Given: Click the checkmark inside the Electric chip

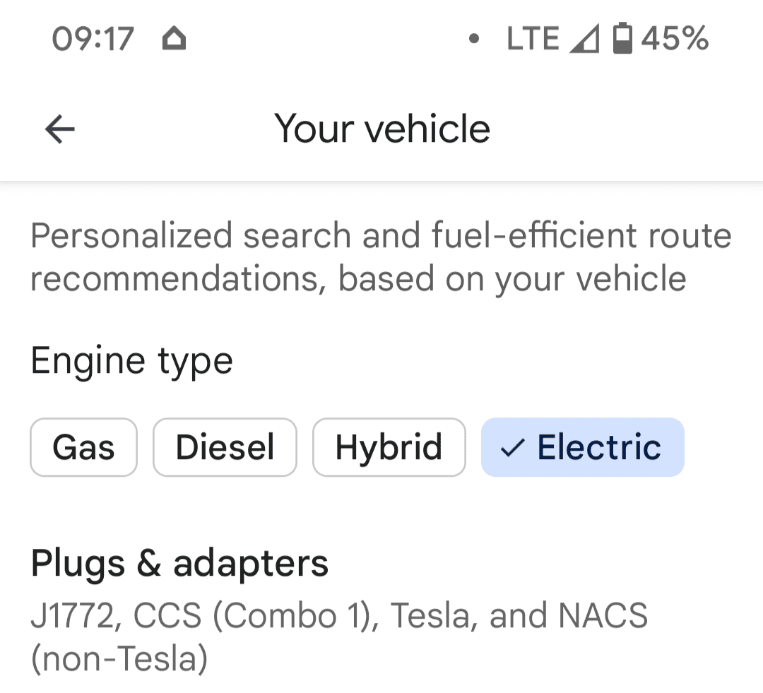Looking at the screenshot, I should [511, 448].
